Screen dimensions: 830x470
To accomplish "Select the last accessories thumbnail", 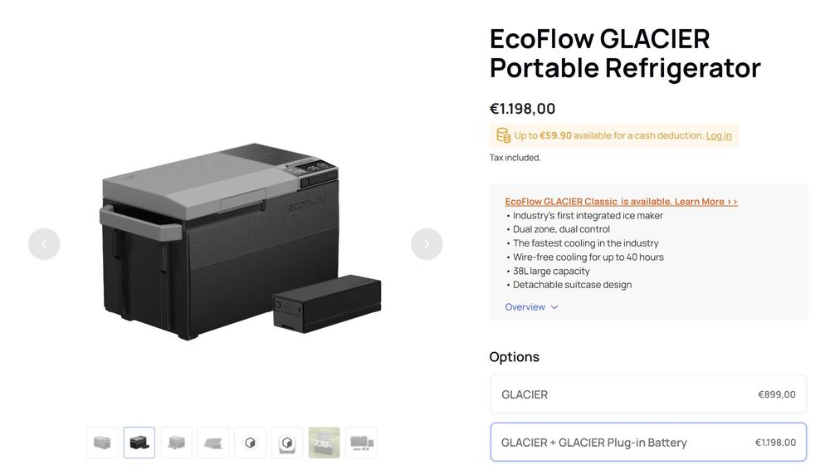I will pos(361,443).
